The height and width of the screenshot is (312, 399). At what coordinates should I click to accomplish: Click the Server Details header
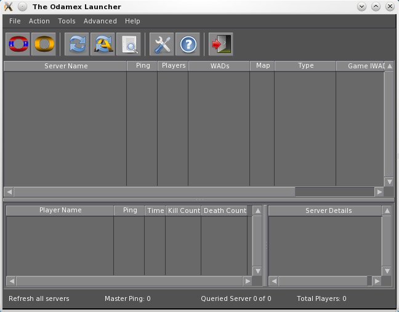[328, 210]
